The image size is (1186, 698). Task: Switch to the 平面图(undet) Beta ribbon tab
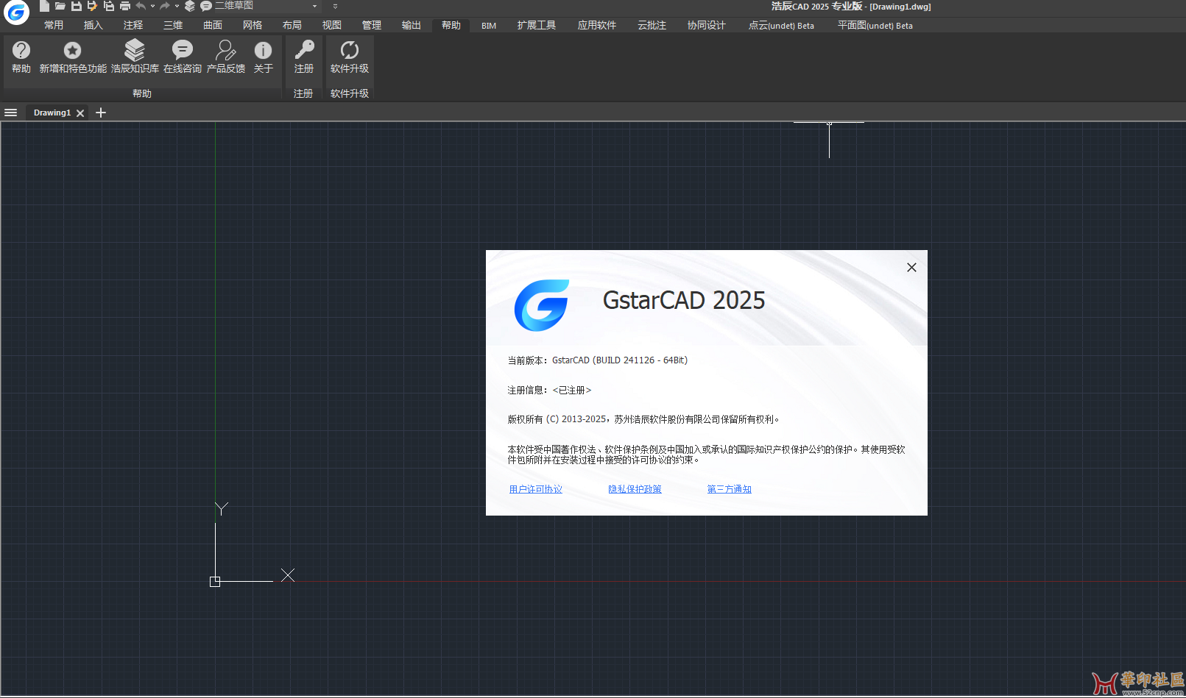pos(875,25)
